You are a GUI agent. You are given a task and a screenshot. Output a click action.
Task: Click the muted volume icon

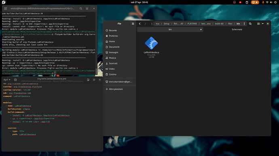[271, 2]
